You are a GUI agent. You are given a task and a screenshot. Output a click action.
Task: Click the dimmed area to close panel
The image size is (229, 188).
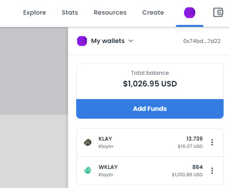(34, 107)
